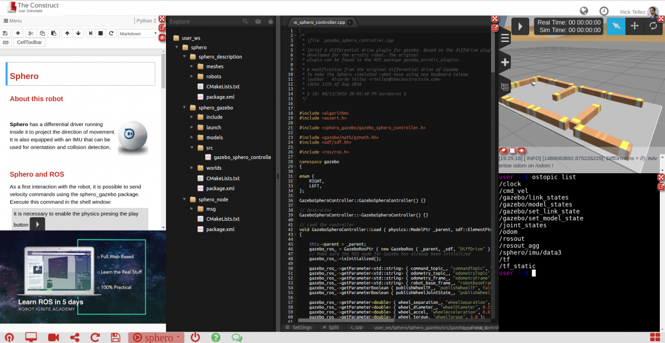Open the monitor icon in bottom bar
This screenshot has width=665, height=343.
tap(31, 337)
